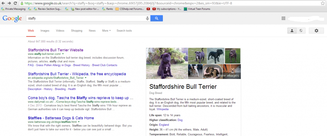Switch to the Videos tab

(60, 31)
